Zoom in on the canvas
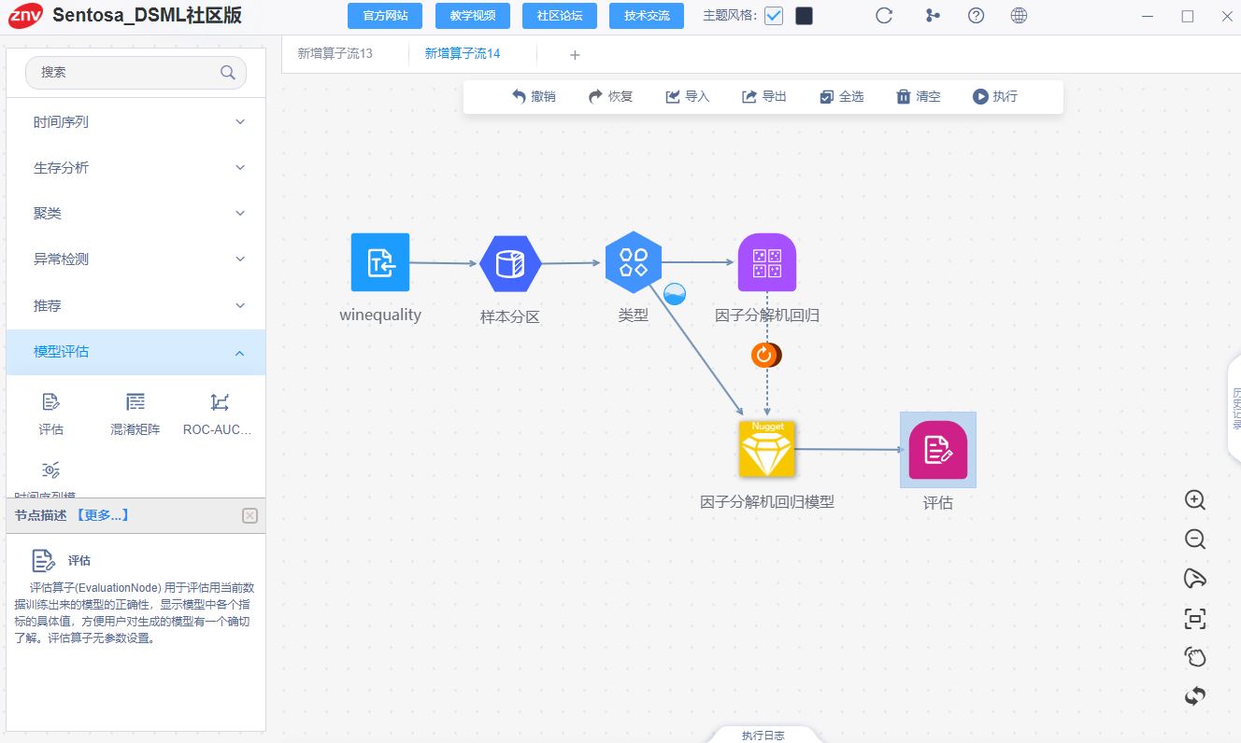The width and height of the screenshot is (1241, 743). tap(1194, 499)
